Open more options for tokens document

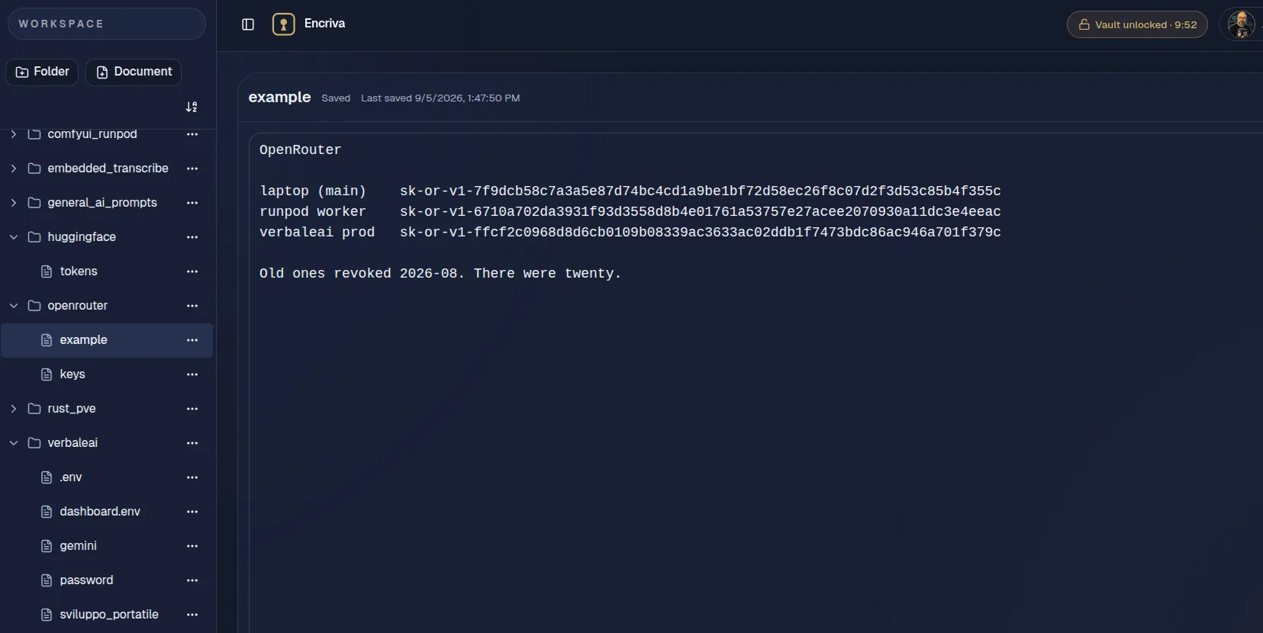[192, 272]
